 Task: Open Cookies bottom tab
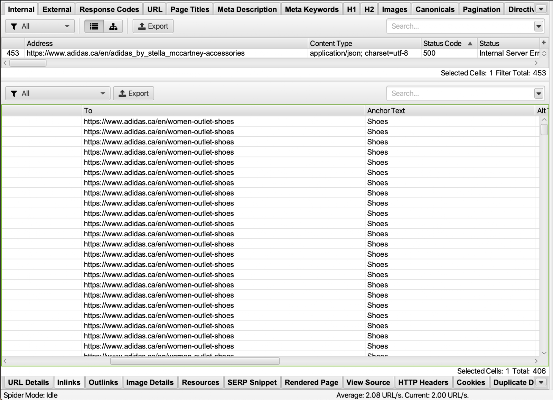(x=471, y=382)
